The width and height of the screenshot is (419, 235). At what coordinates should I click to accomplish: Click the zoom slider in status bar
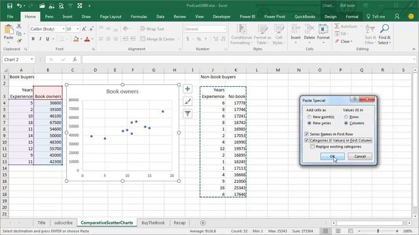[378, 231]
